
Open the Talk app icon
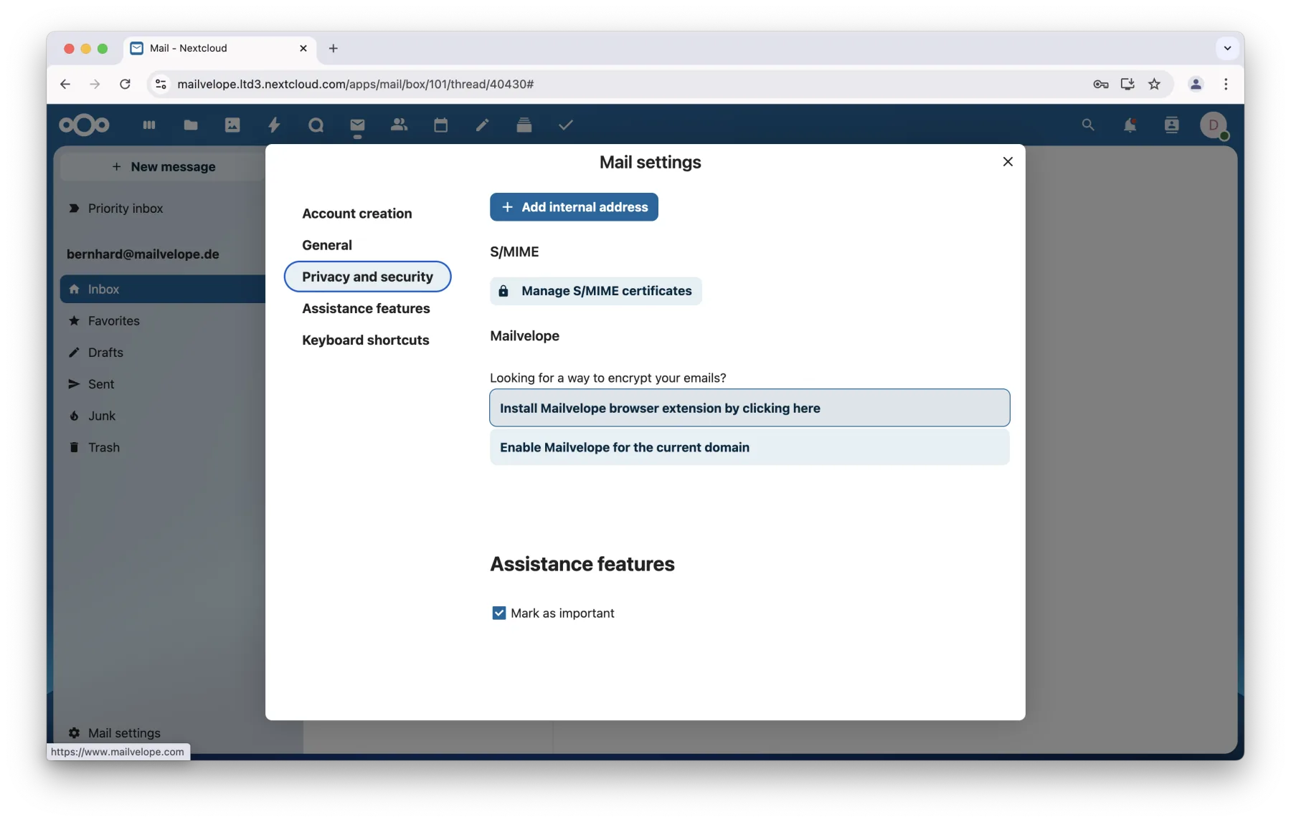[x=316, y=125]
